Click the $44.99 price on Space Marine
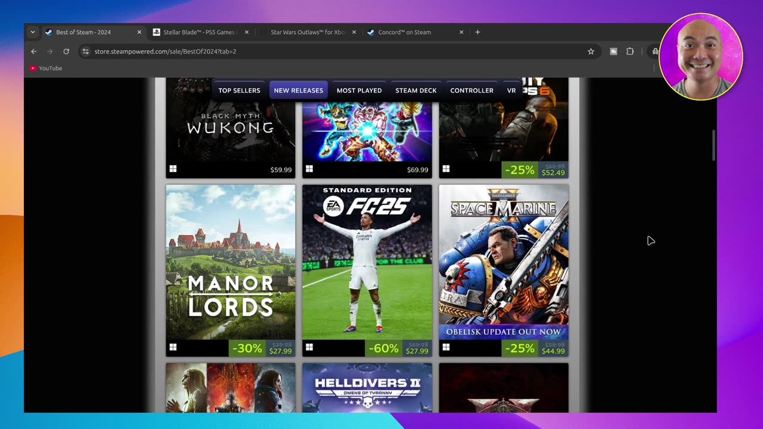 553,352
